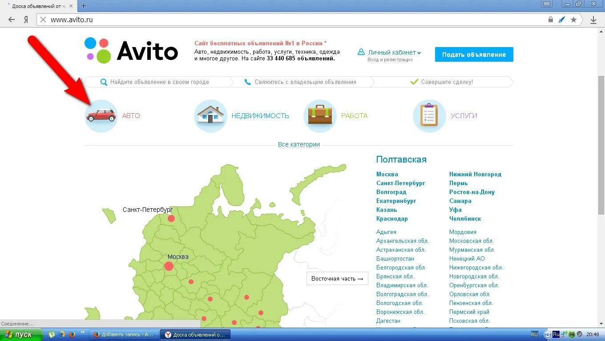Open Московская обл. region link
The width and height of the screenshot is (605, 341).
tap(472, 241)
